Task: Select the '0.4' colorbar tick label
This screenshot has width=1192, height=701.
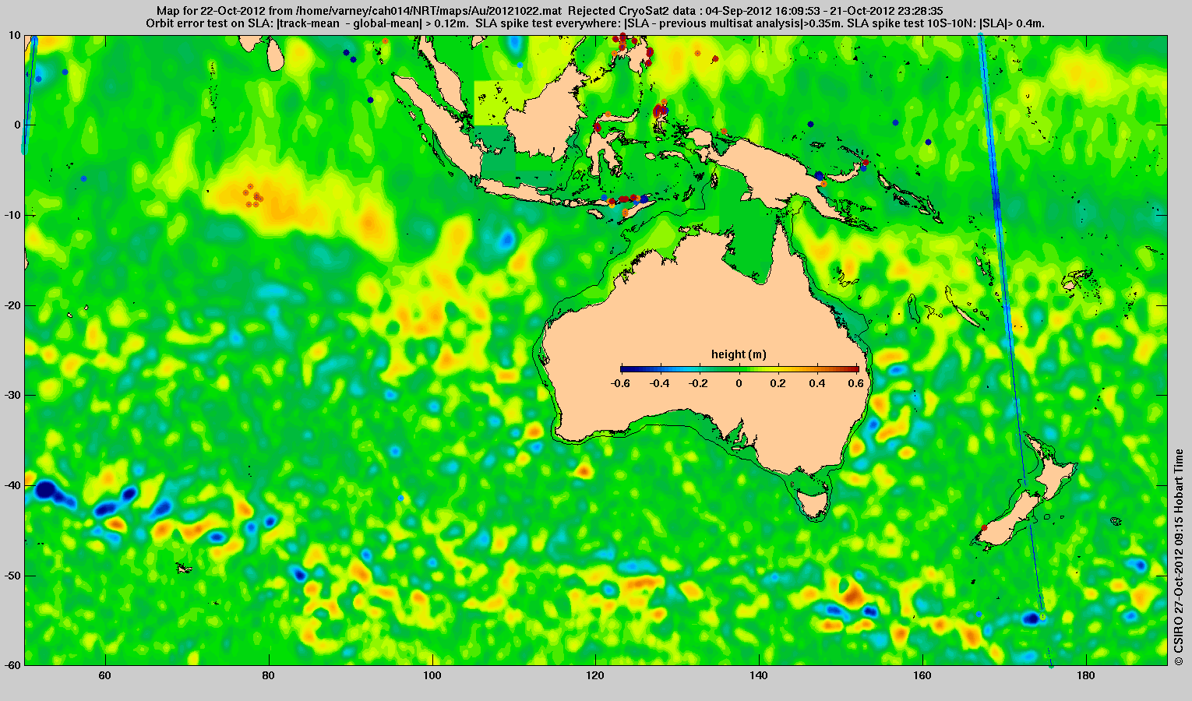Action: click(x=819, y=383)
